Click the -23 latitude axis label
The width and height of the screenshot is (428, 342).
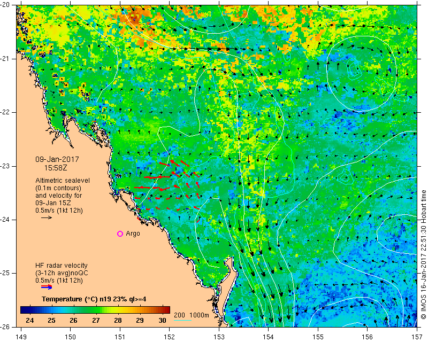pos(5,166)
